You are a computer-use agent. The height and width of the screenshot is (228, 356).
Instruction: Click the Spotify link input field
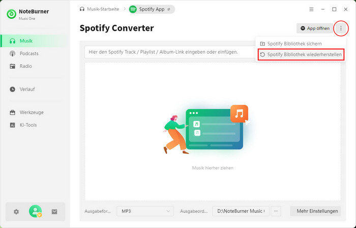click(x=170, y=52)
